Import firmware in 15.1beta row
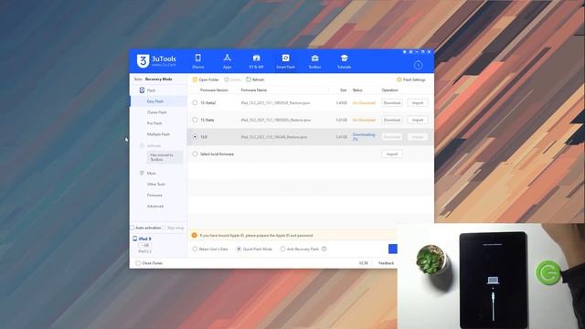 click(418, 120)
